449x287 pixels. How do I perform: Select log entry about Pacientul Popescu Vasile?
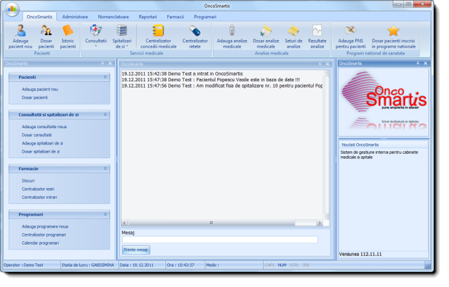(x=211, y=80)
